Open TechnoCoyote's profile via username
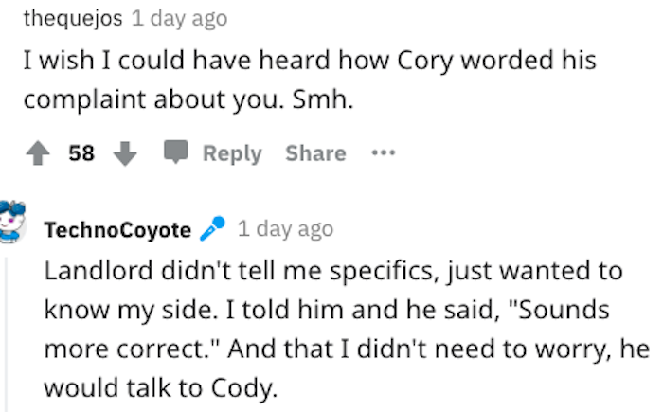The width and height of the screenshot is (663, 412). click(x=117, y=230)
